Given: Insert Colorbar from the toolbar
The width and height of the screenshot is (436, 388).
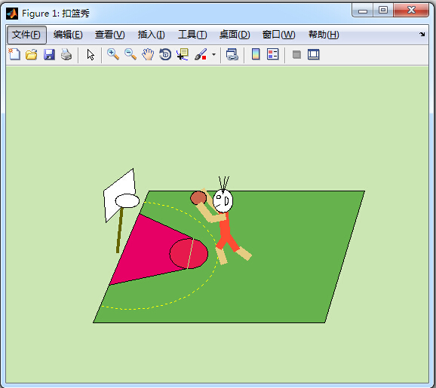Looking at the screenshot, I should pyautogui.click(x=256, y=54).
